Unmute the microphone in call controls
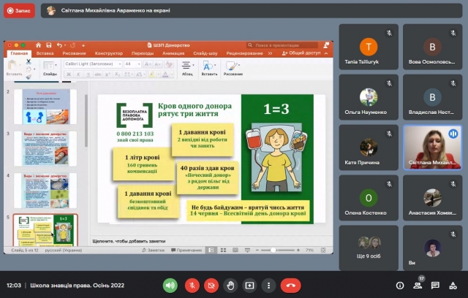 191,285
